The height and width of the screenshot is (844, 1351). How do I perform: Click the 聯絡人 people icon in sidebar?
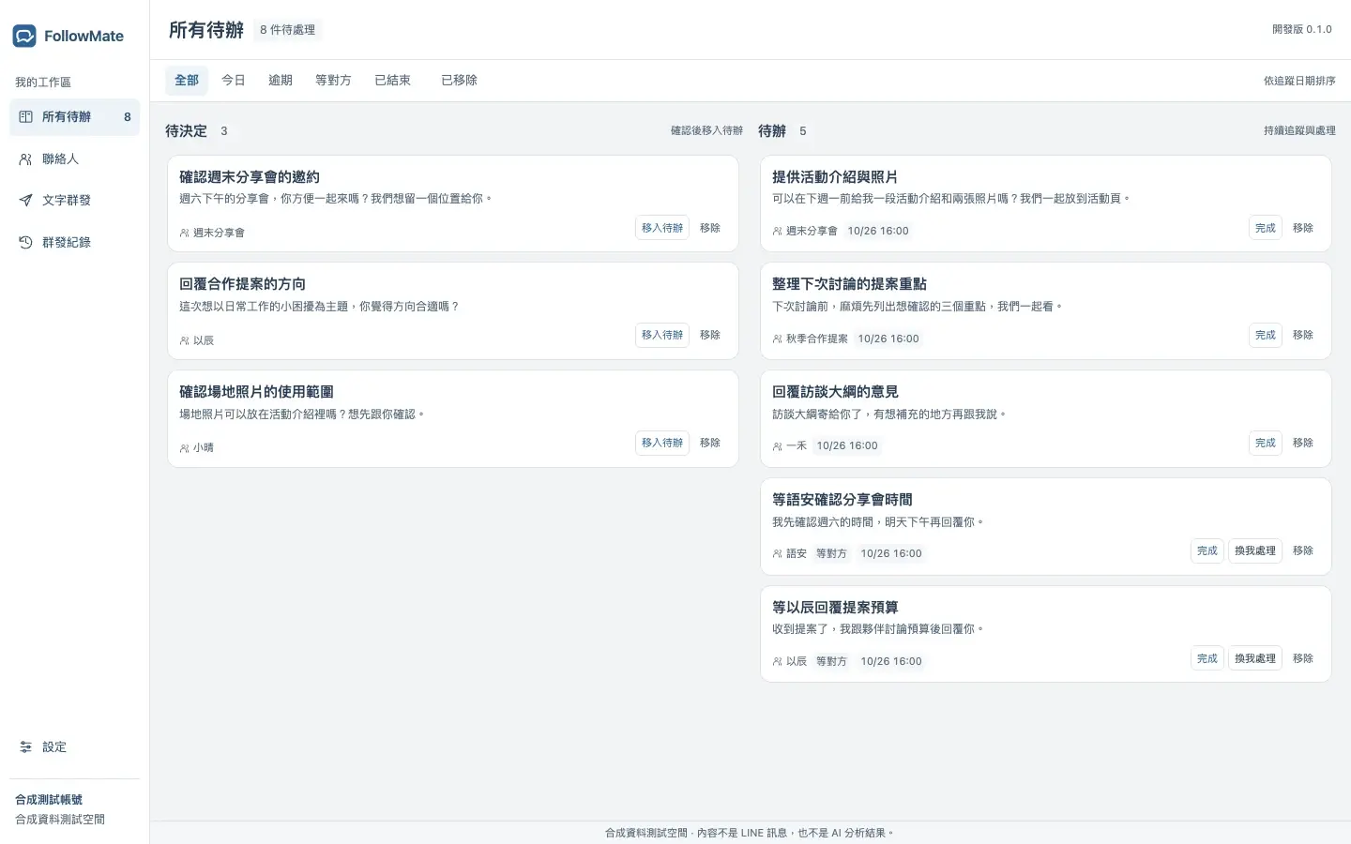pyautogui.click(x=25, y=159)
